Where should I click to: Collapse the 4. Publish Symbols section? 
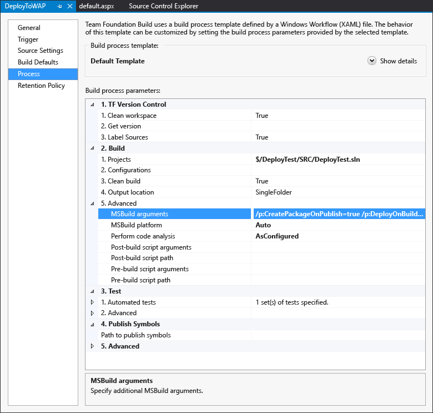click(x=93, y=324)
